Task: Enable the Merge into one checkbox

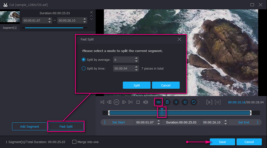Action: [x=74, y=142]
